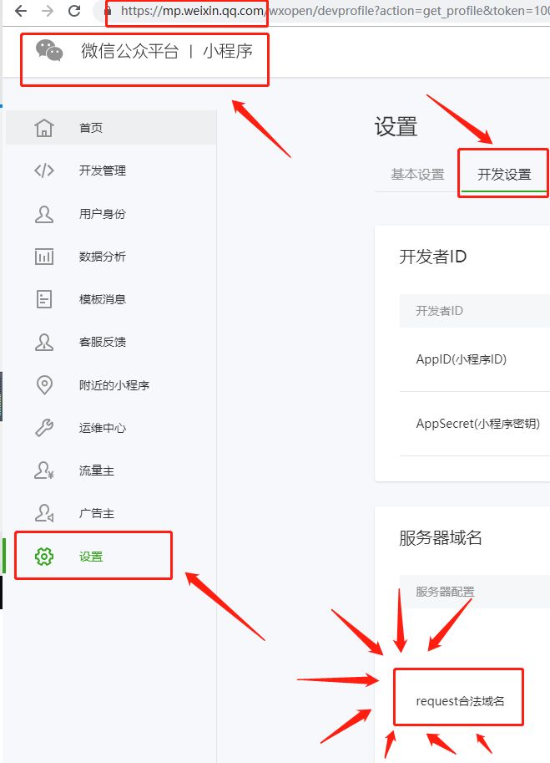
Task: Go back with the browser back arrow
Action: point(21,11)
